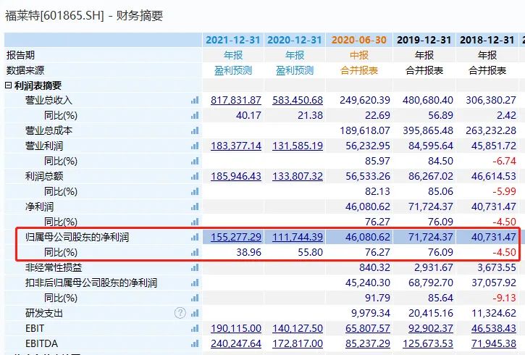Open chart icon for EBIT row
525x355 pixels.
click(195, 328)
